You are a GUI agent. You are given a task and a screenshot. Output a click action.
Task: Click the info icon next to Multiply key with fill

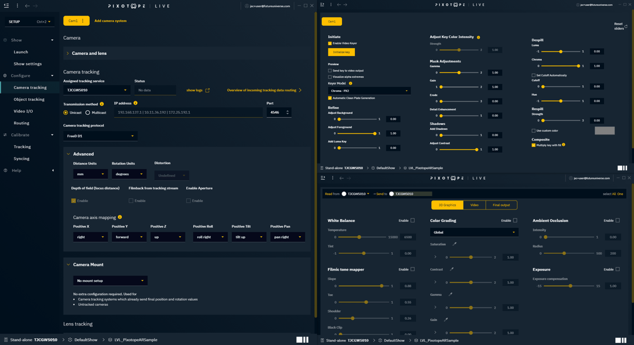pyautogui.click(x=564, y=144)
